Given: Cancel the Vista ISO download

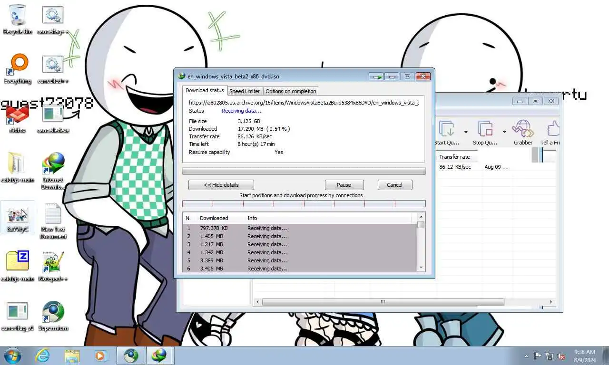Looking at the screenshot, I should coord(395,185).
